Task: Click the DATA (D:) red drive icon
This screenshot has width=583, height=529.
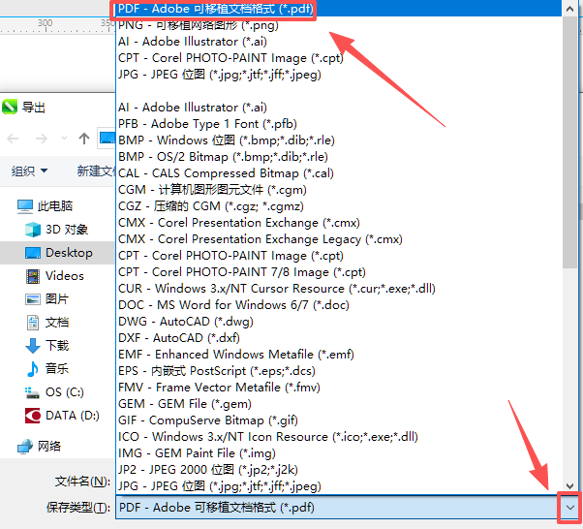Action: 33,416
